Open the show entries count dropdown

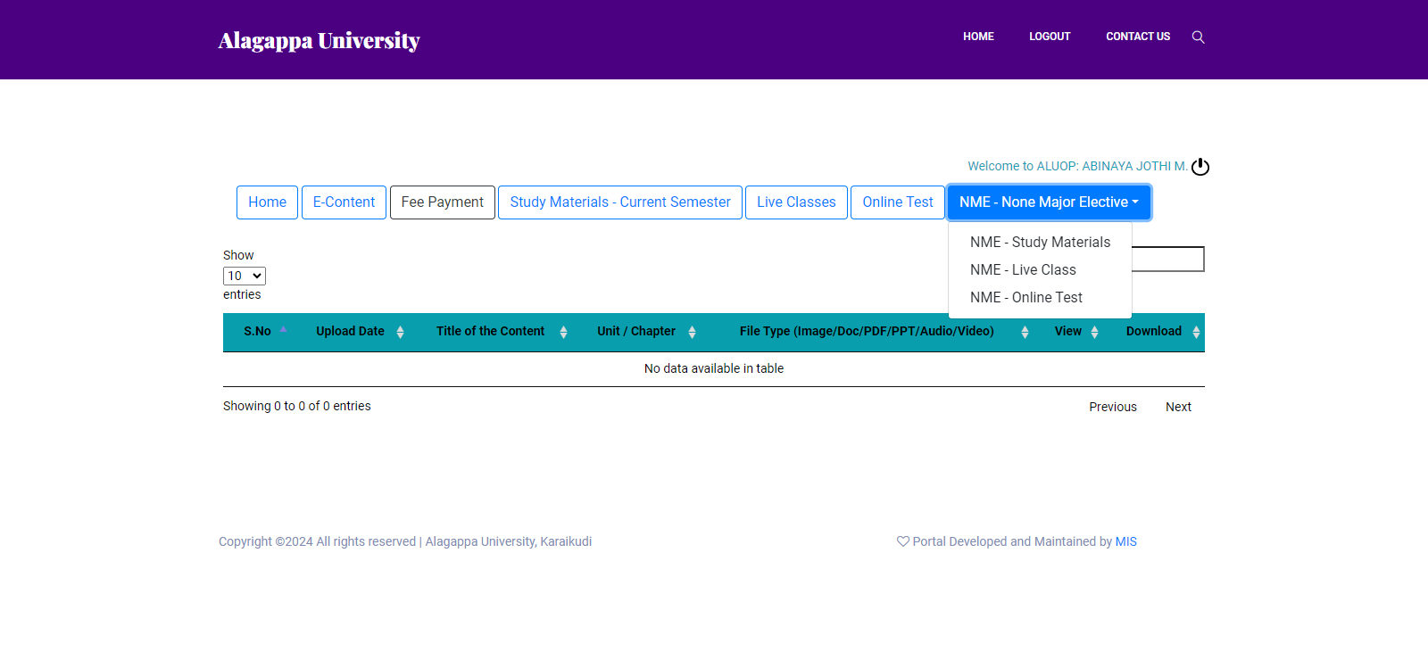point(245,276)
